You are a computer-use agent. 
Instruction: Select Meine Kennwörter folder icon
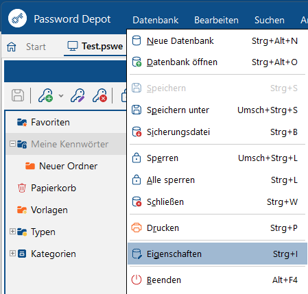pyautogui.click(x=22, y=145)
